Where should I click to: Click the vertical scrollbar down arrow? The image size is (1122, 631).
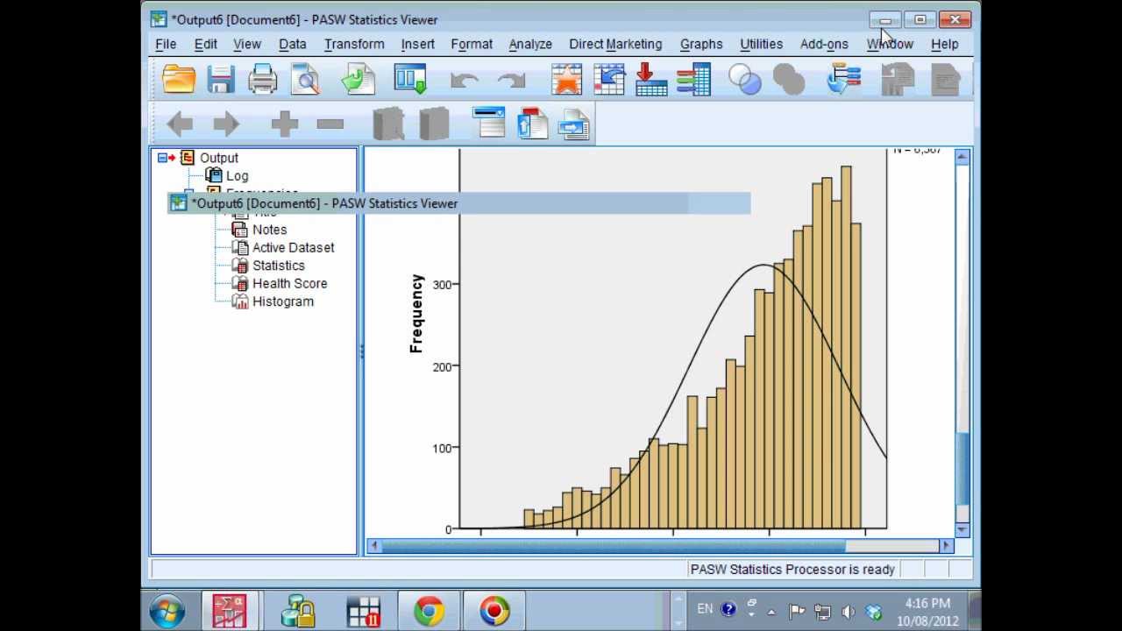point(962,529)
